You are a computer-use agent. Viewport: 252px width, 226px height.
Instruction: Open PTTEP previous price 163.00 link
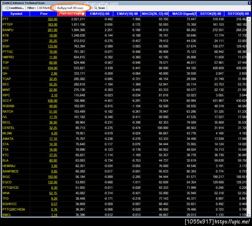[x=52, y=25]
